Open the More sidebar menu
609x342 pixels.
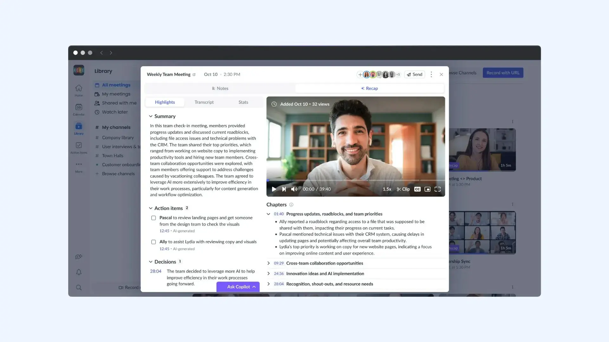coord(79,167)
